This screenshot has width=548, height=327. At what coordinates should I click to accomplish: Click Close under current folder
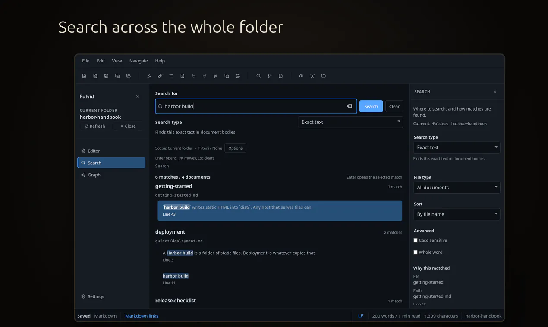point(128,126)
